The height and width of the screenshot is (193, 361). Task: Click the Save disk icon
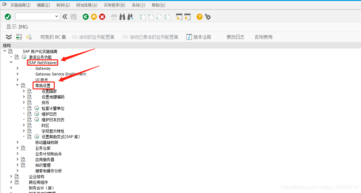(x=73, y=17)
